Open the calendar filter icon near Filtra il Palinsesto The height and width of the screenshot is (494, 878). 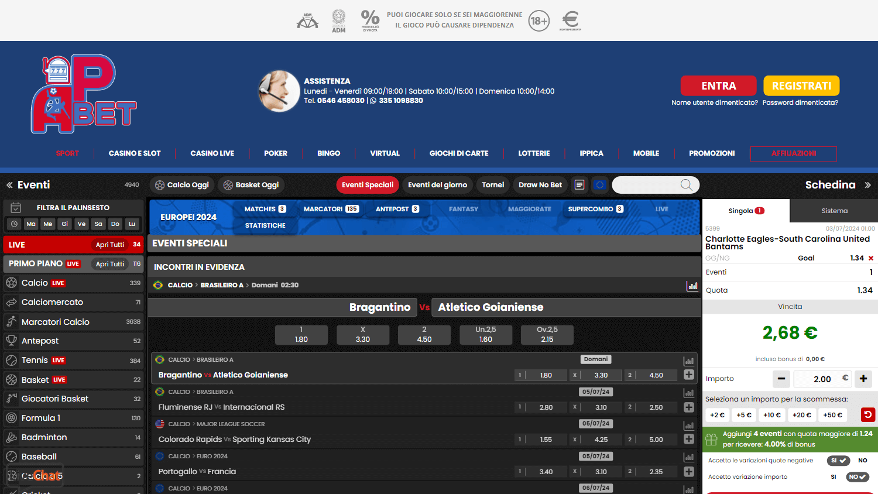(x=16, y=208)
